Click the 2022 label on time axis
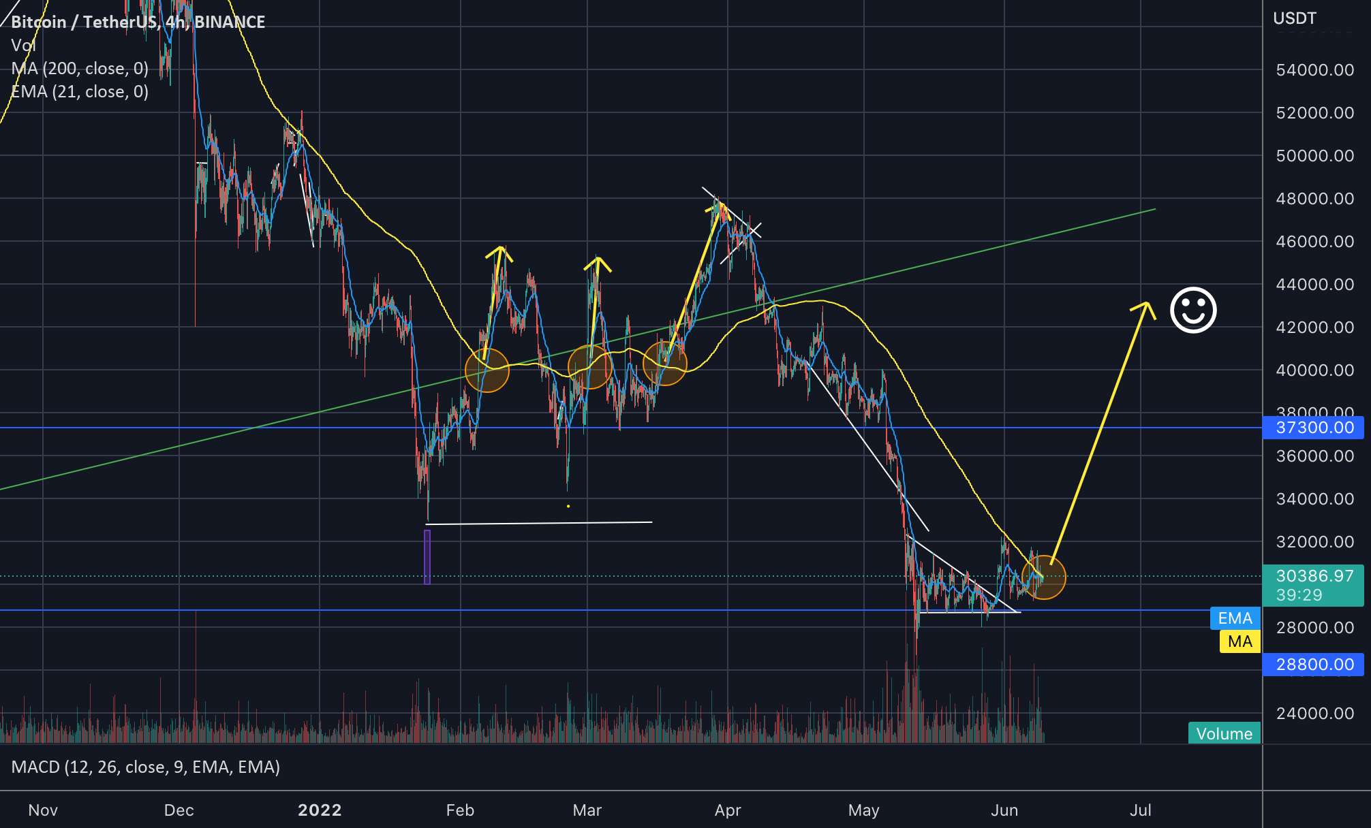1371x828 pixels. coord(320,810)
